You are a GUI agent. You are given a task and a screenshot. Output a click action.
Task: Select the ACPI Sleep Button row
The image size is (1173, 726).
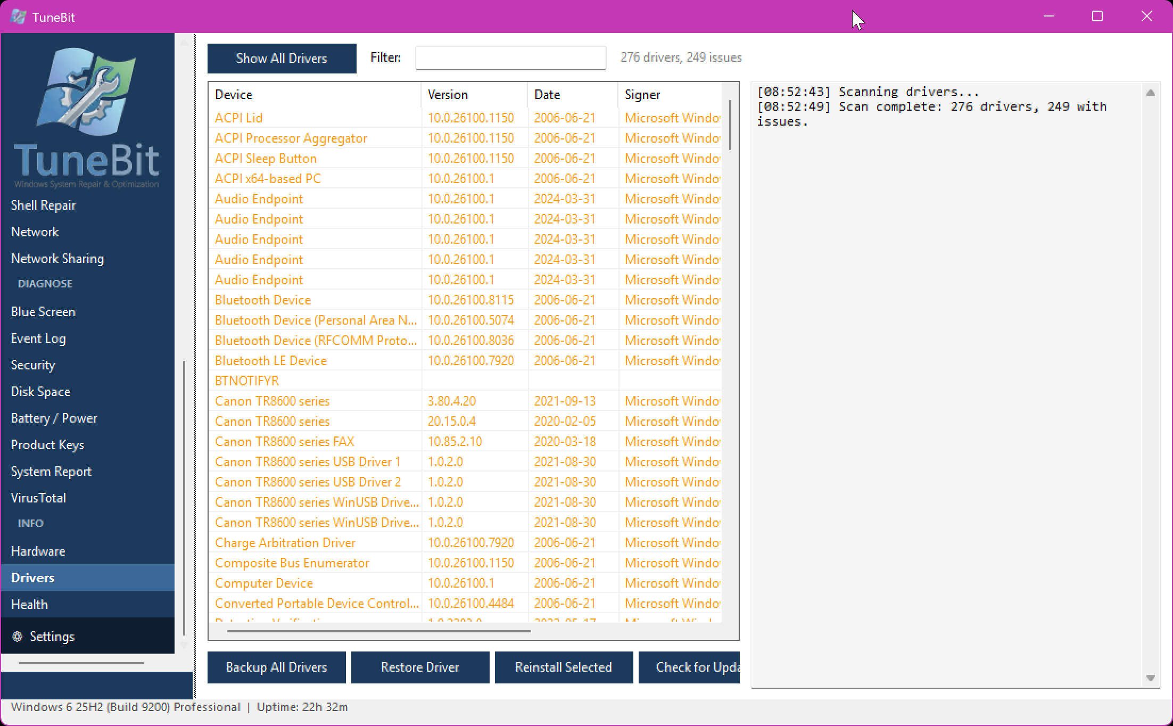465,158
